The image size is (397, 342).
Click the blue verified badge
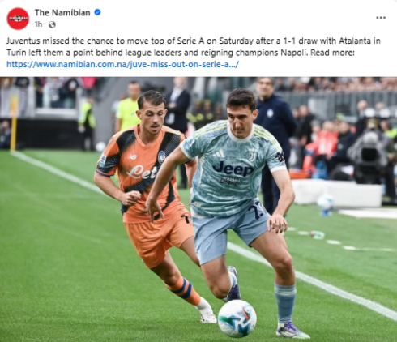pyautogui.click(x=97, y=12)
